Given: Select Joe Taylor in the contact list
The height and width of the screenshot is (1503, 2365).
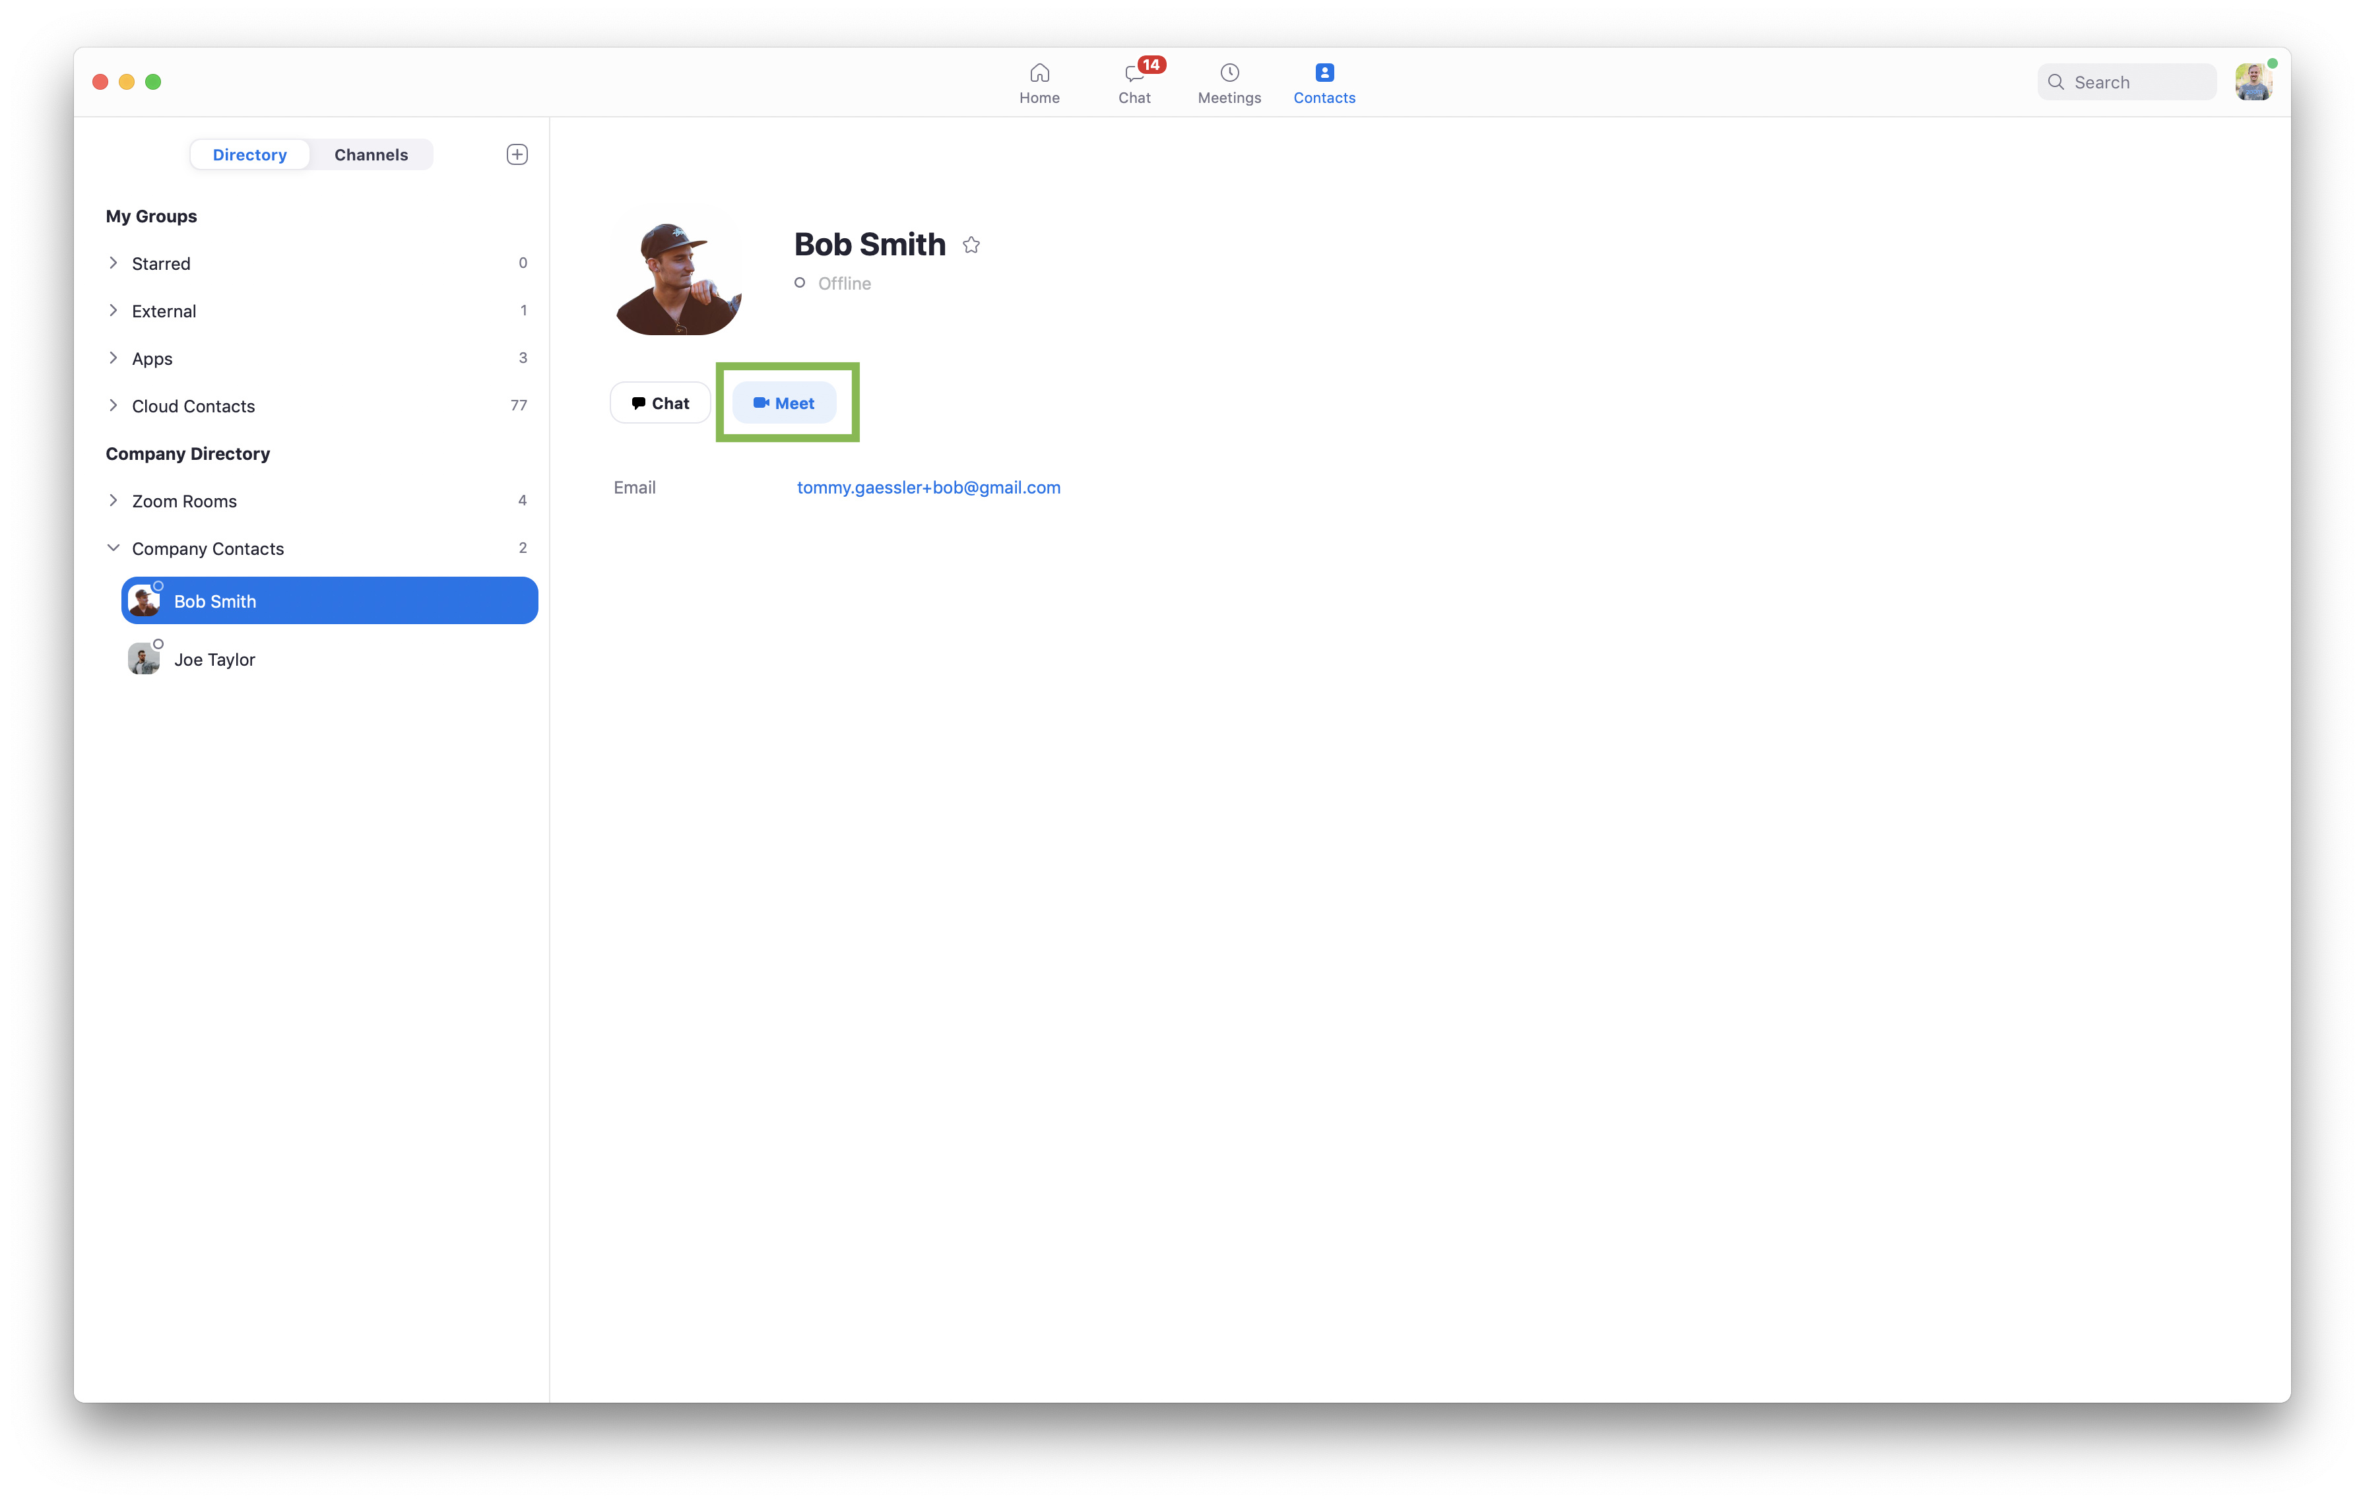Looking at the screenshot, I should 214,660.
